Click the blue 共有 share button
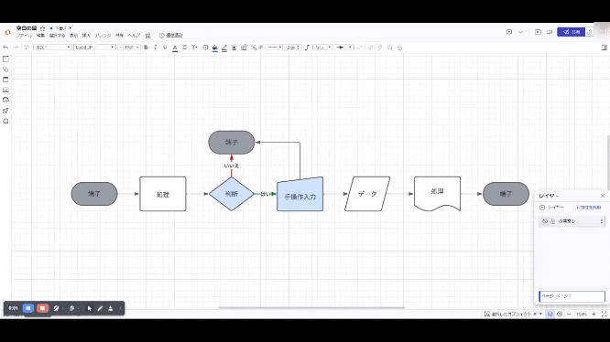 pyautogui.click(x=572, y=32)
